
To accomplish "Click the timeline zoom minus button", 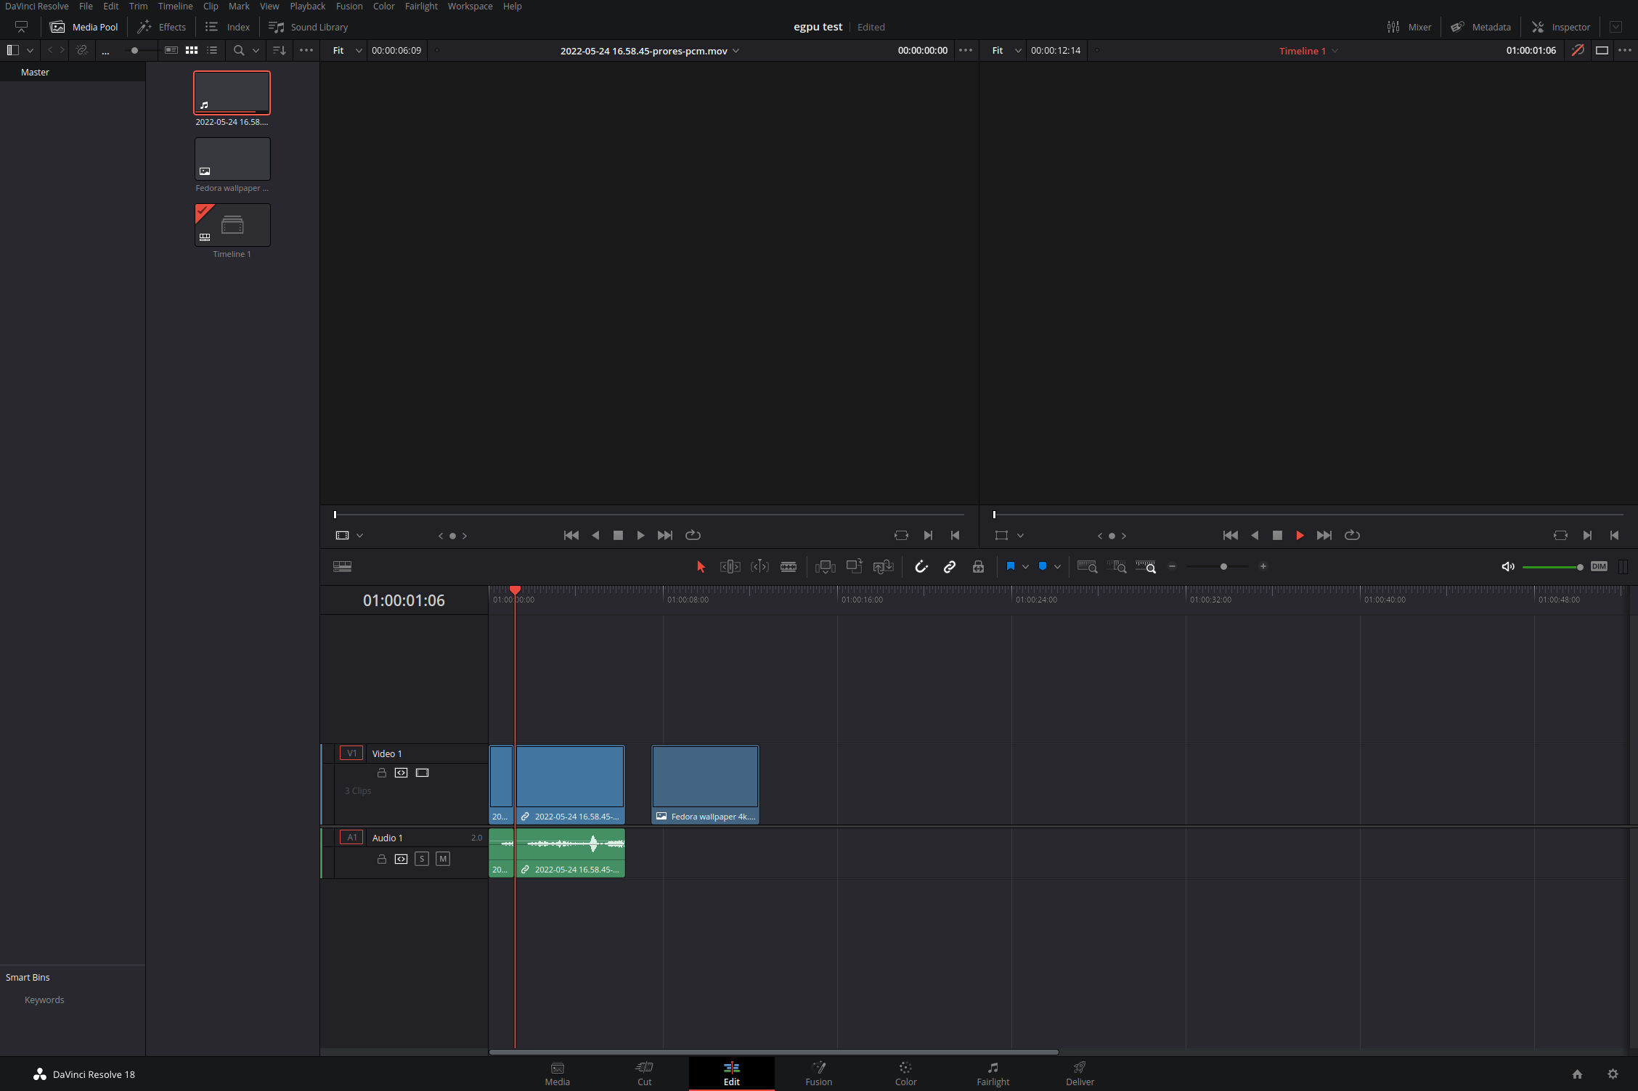I will click(1172, 566).
